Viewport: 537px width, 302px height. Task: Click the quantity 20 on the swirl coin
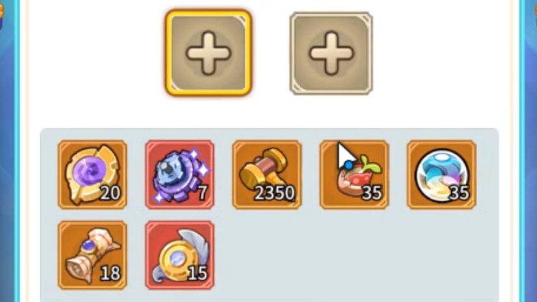111,194
